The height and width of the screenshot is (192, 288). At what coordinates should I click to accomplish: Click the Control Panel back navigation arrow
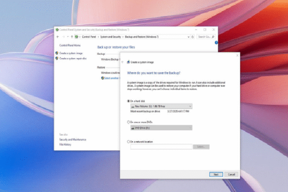tap(58, 36)
